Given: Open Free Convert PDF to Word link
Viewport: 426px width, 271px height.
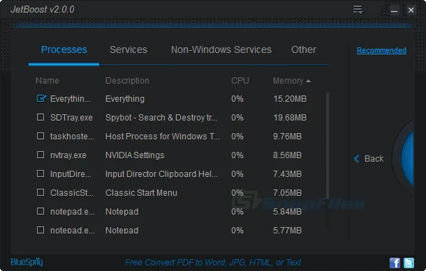Looking at the screenshot, I should (x=213, y=263).
